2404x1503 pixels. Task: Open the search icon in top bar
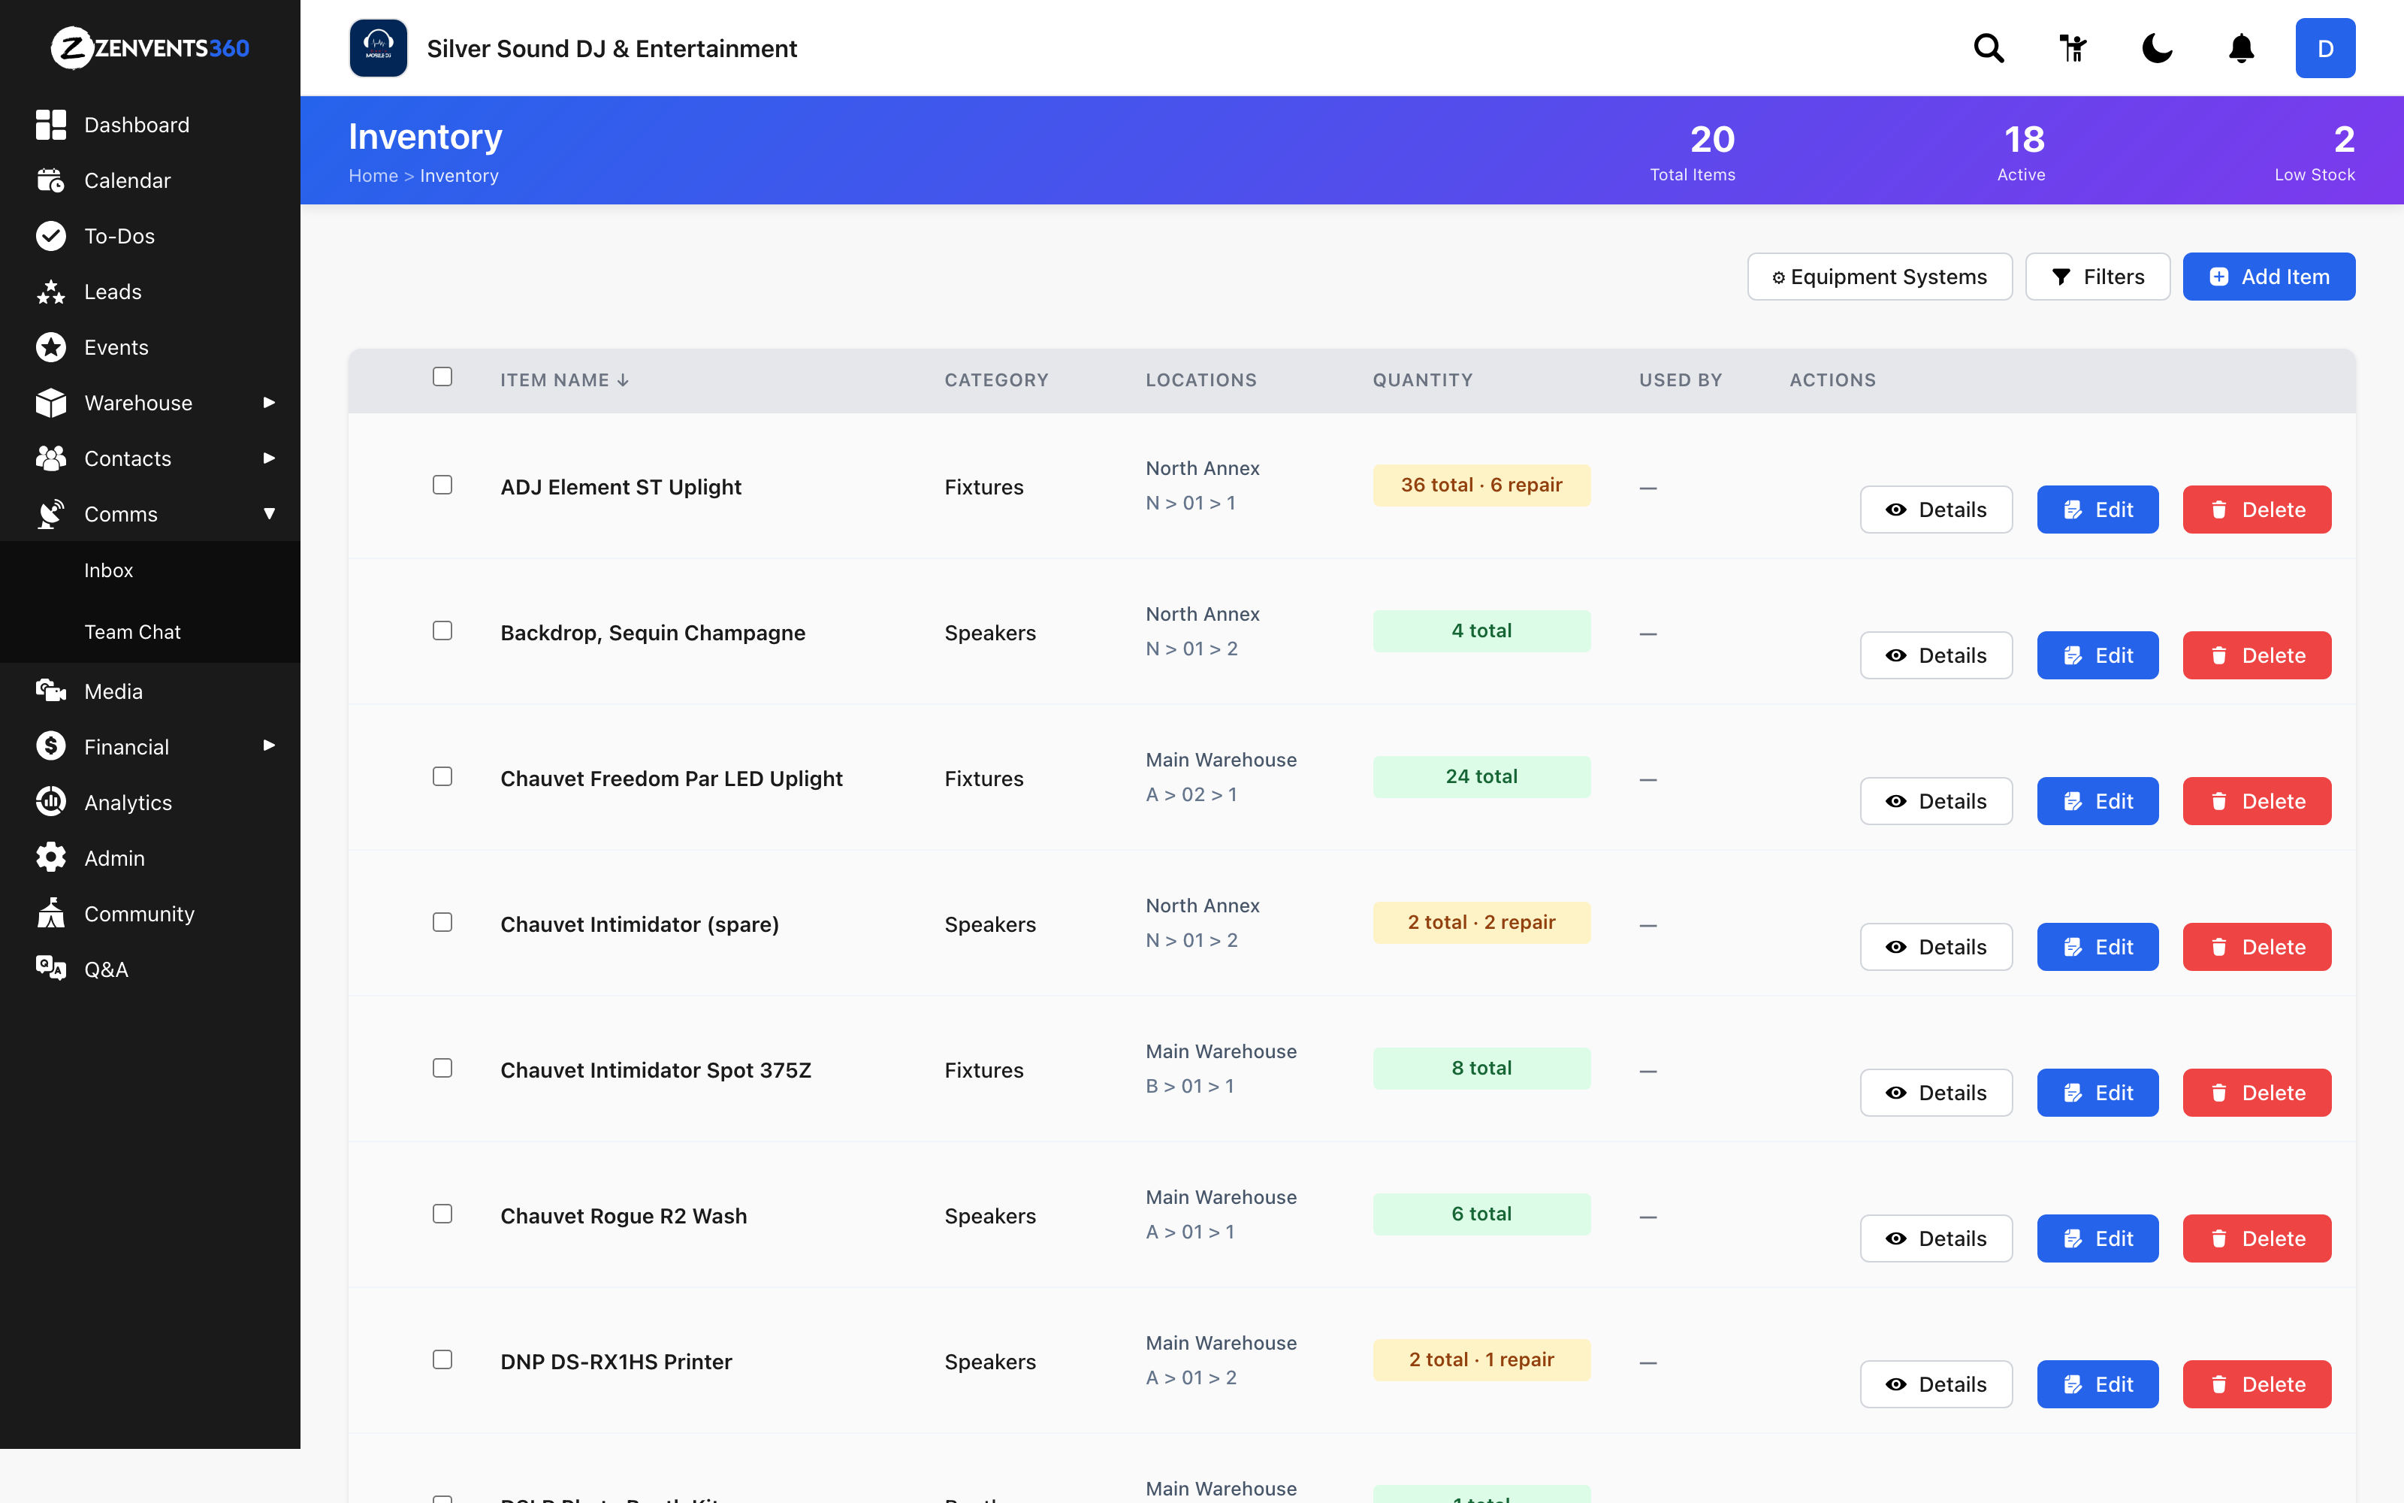[x=1989, y=47]
